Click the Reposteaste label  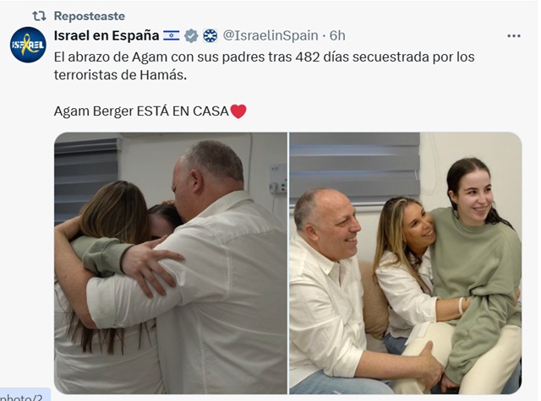click(x=90, y=16)
